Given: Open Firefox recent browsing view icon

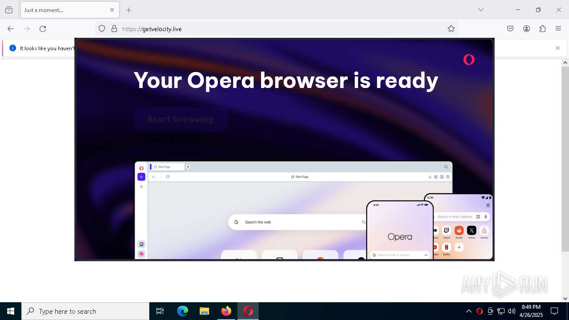Looking at the screenshot, I should pos(9,10).
